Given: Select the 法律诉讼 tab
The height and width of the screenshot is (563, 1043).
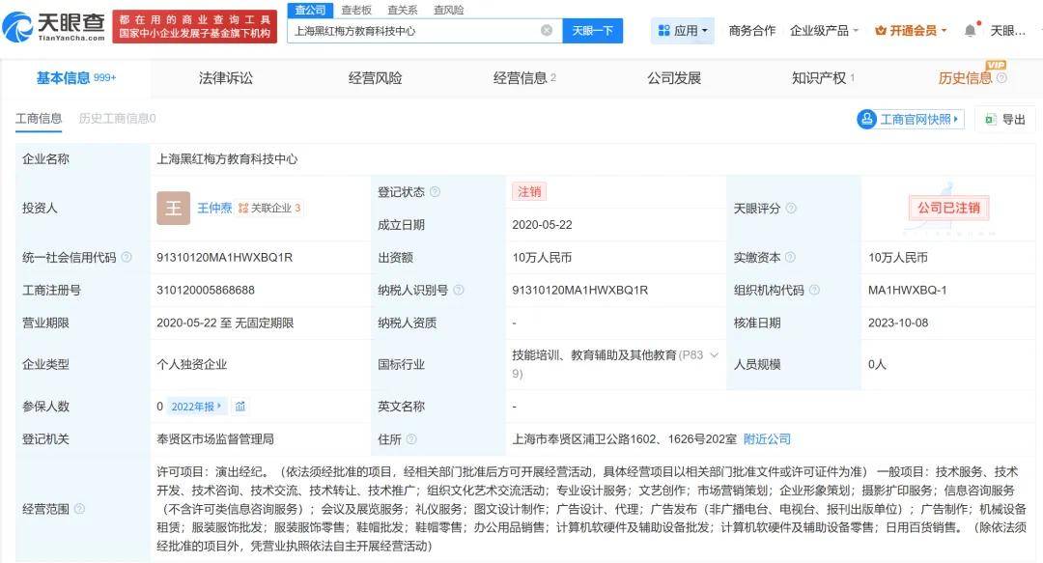Looking at the screenshot, I should (x=225, y=78).
